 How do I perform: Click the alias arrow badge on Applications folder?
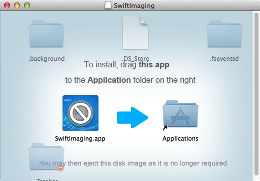click(x=165, y=128)
